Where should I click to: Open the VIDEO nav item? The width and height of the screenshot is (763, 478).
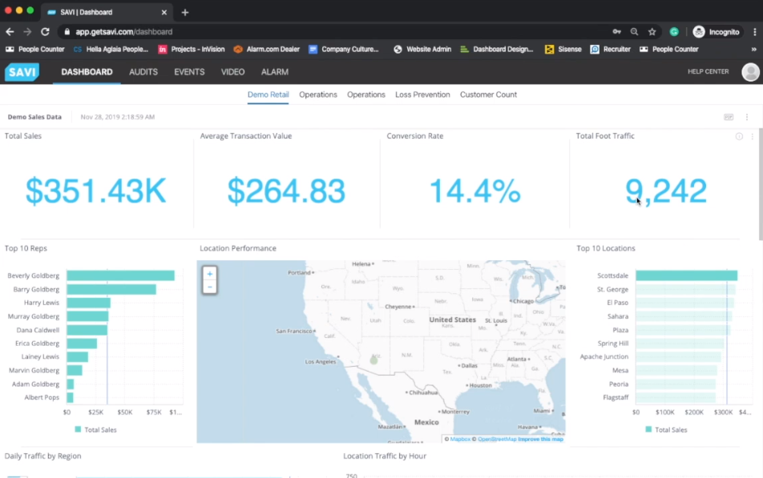pyautogui.click(x=232, y=72)
